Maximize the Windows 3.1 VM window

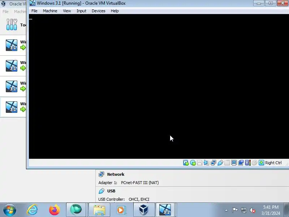(x=271, y=3)
